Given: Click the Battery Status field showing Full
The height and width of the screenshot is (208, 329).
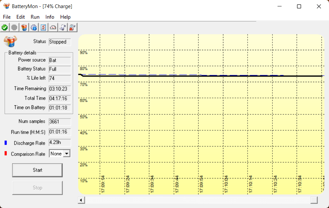Looking at the screenshot, I should [60, 69].
